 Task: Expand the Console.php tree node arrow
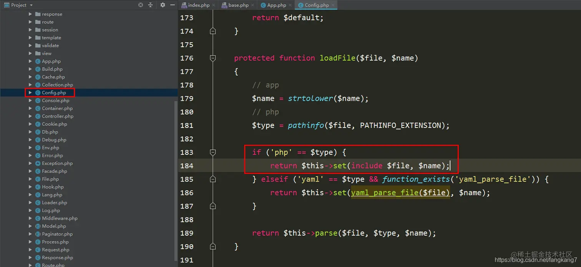pyautogui.click(x=30, y=100)
